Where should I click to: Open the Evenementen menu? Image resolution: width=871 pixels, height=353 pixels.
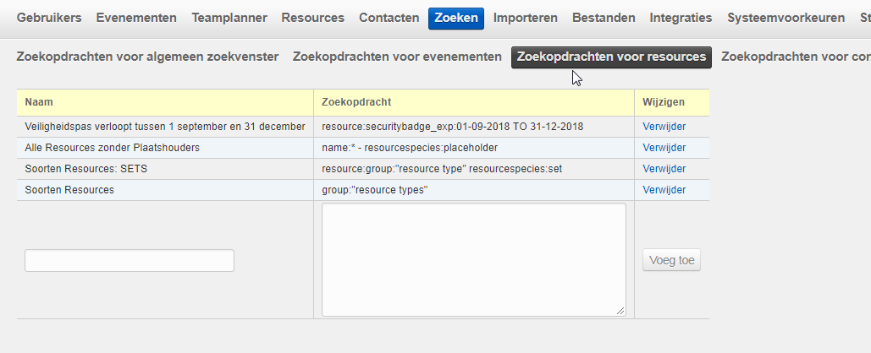pos(136,18)
